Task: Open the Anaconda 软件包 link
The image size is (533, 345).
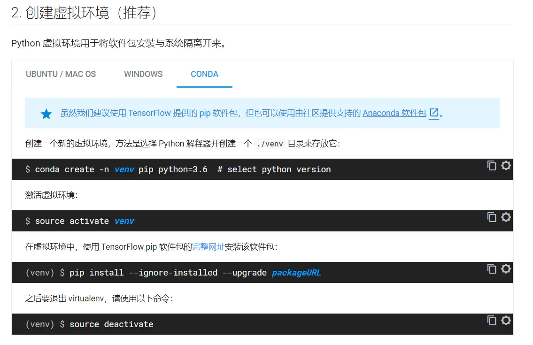Action: pyautogui.click(x=394, y=113)
